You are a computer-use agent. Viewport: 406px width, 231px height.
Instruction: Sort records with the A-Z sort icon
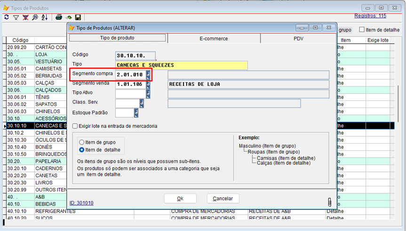click(x=44, y=17)
